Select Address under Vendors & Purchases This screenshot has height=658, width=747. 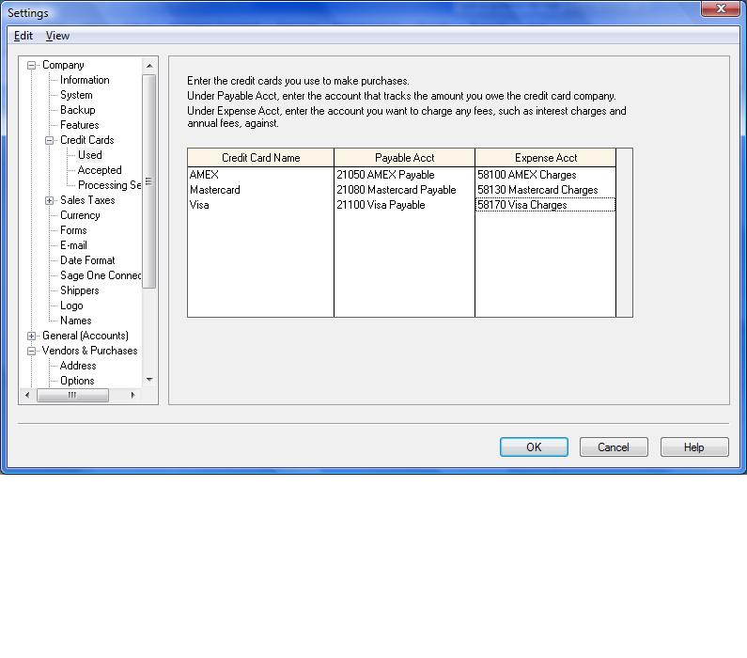(x=78, y=366)
